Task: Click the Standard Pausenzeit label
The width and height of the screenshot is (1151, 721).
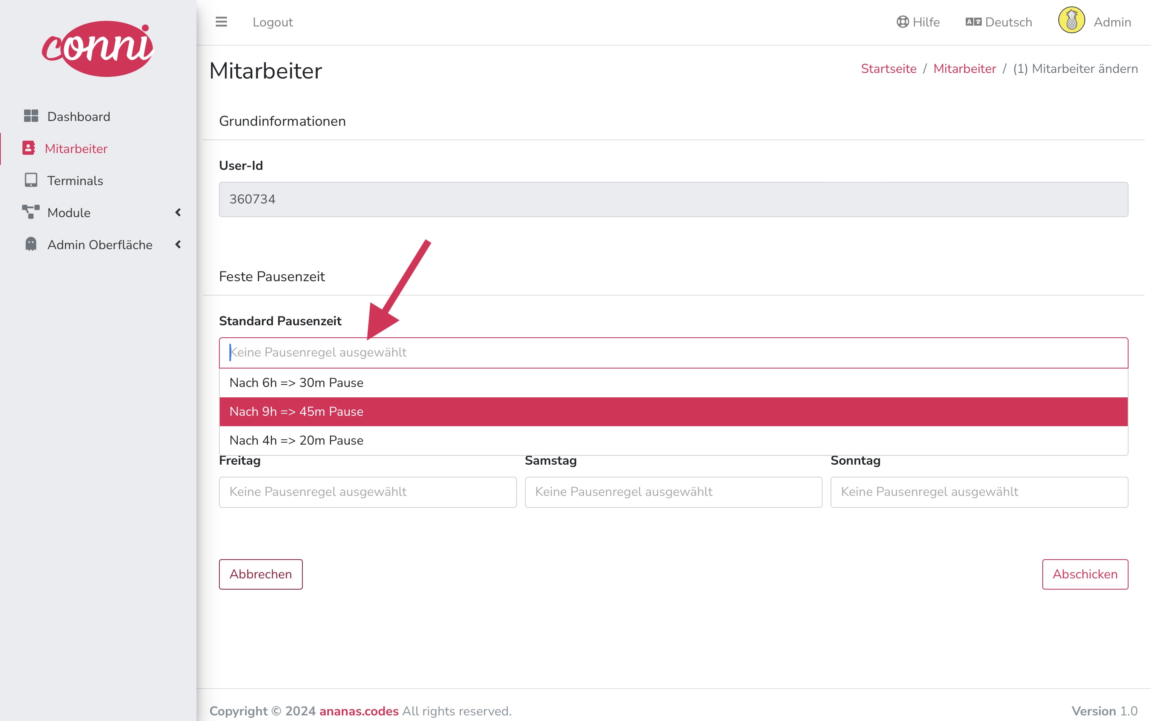Action: pyautogui.click(x=280, y=321)
